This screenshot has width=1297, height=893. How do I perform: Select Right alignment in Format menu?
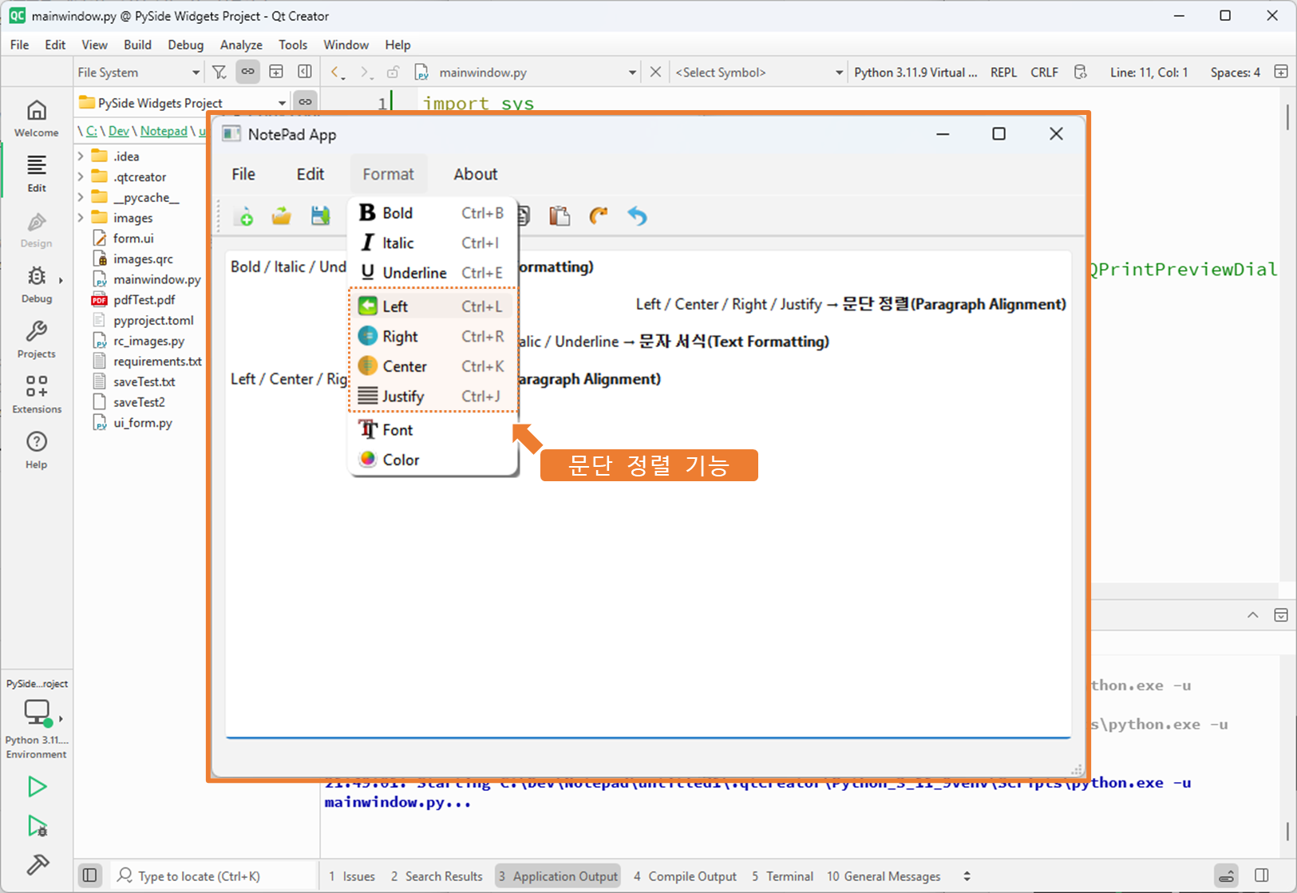[x=433, y=337]
